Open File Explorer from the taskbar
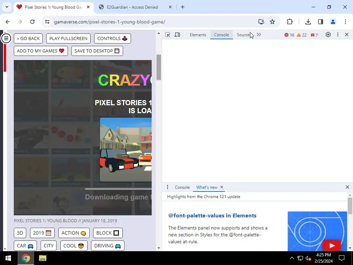353x265 pixels. tap(42, 258)
